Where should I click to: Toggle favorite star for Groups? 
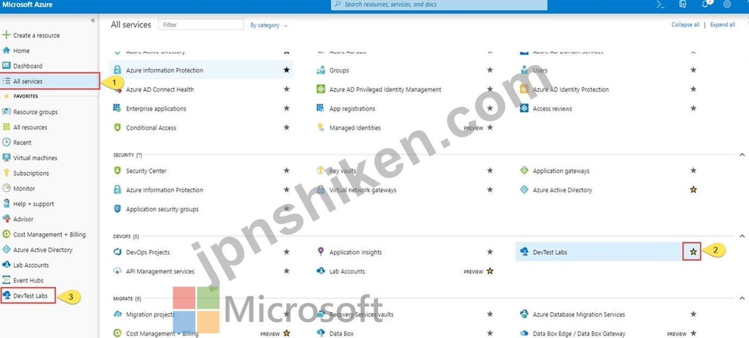(490, 70)
